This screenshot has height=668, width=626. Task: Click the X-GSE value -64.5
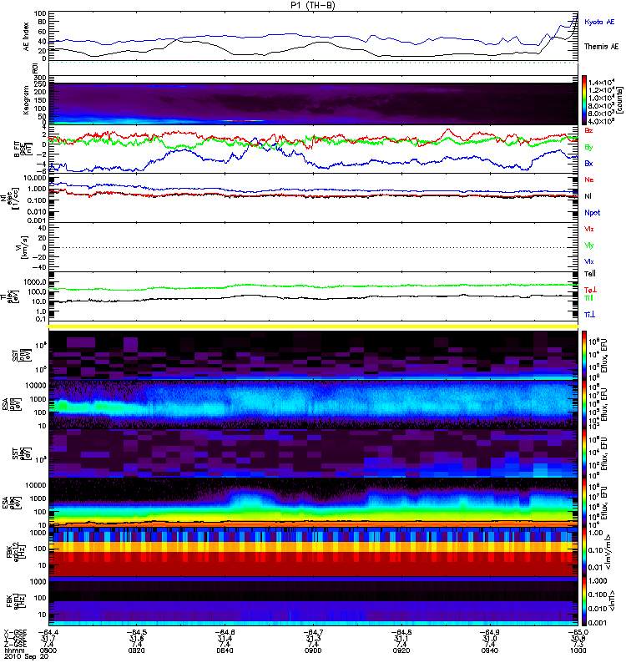click(x=136, y=632)
